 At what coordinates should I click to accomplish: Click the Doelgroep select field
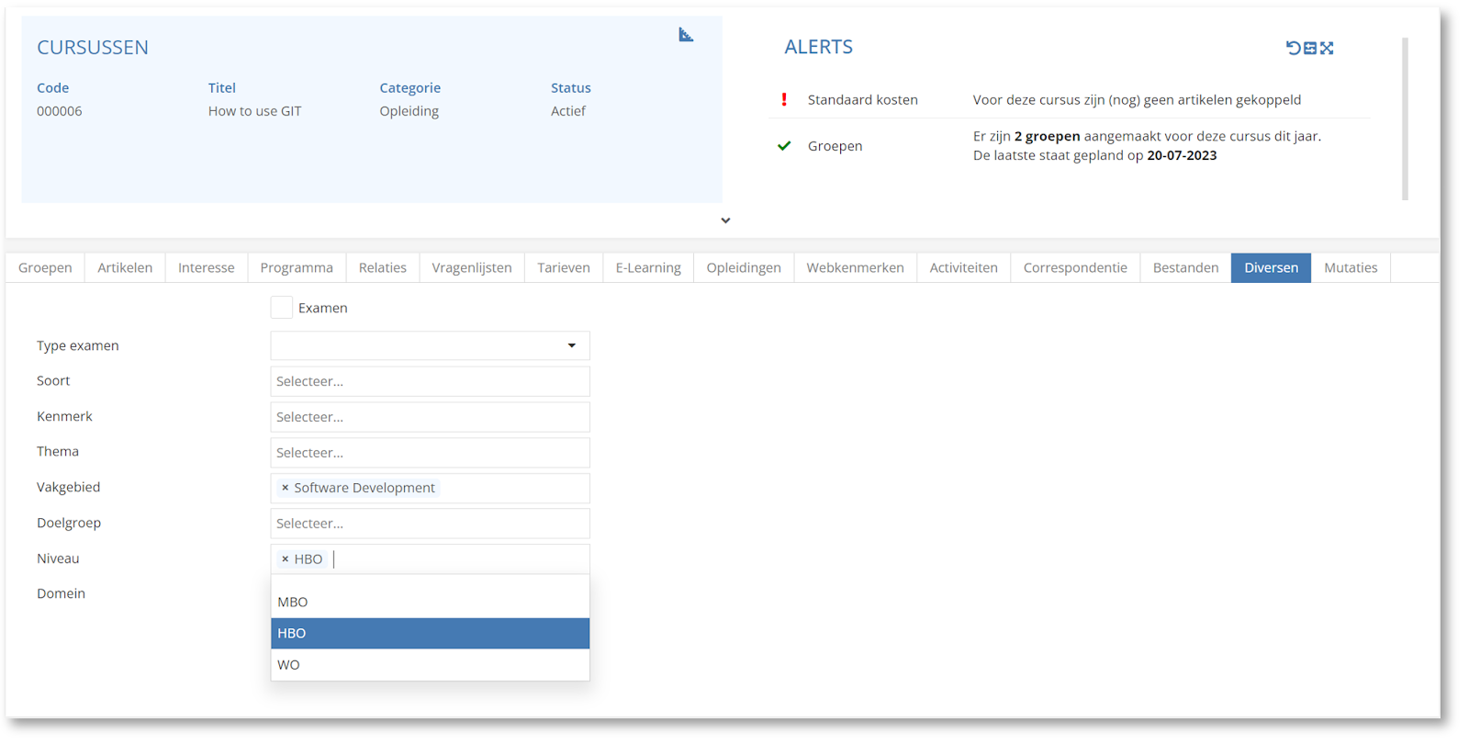tap(430, 524)
